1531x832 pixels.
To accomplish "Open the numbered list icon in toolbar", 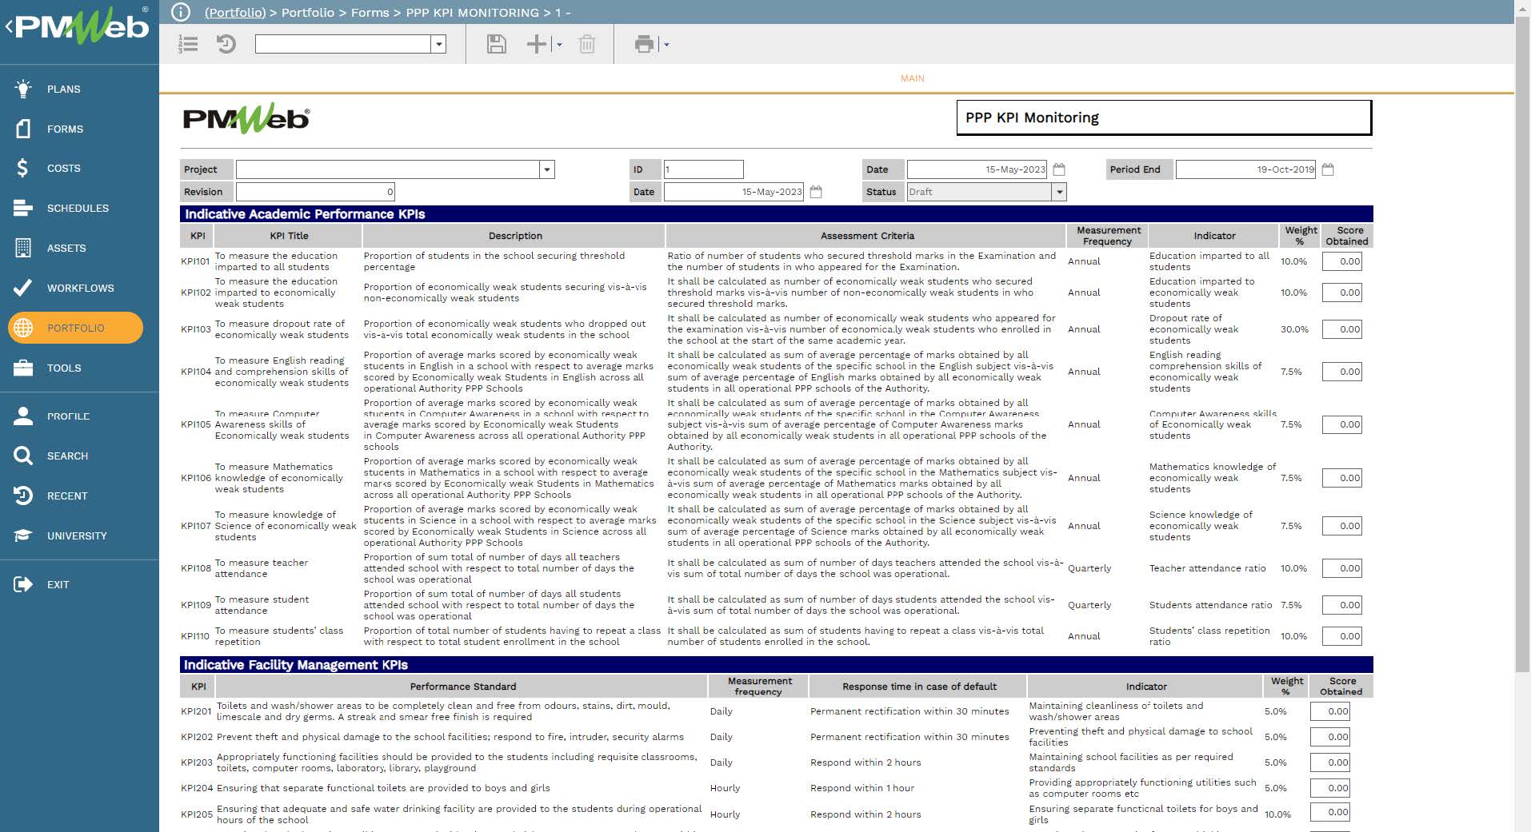I will coord(189,44).
